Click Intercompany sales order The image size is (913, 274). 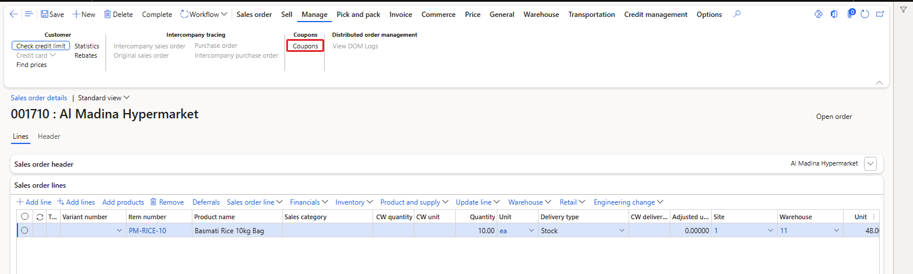(x=149, y=46)
